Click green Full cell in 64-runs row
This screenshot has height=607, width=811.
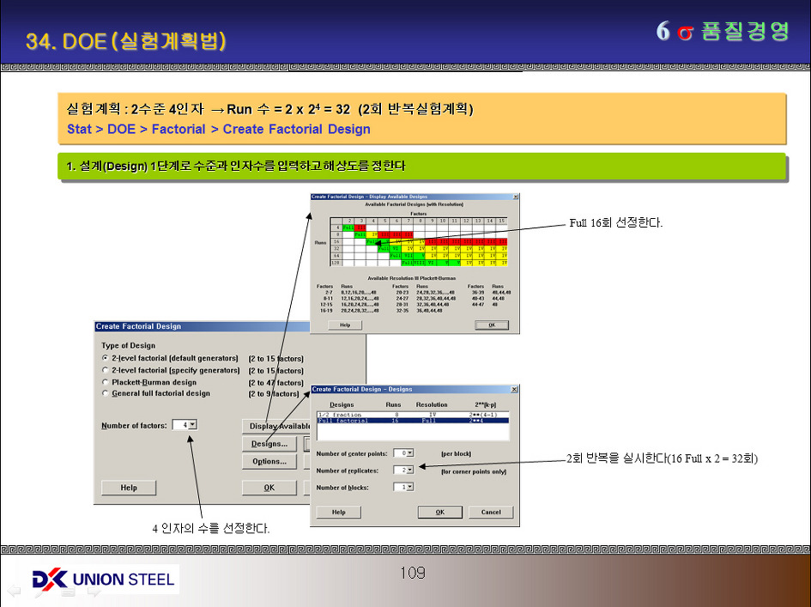click(395, 256)
